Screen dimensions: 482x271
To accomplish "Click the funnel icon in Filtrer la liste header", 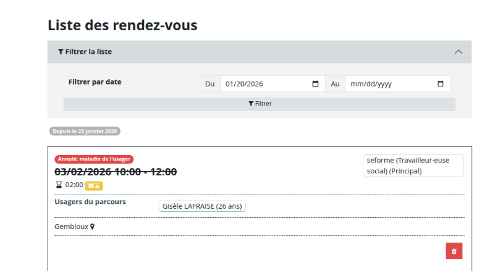I will pyautogui.click(x=61, y=52).
